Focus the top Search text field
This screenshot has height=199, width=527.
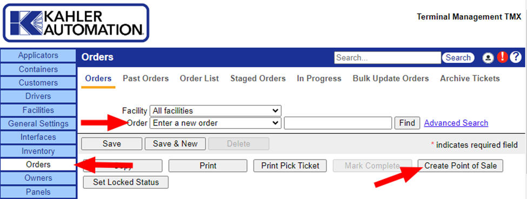tap(388, 58)
